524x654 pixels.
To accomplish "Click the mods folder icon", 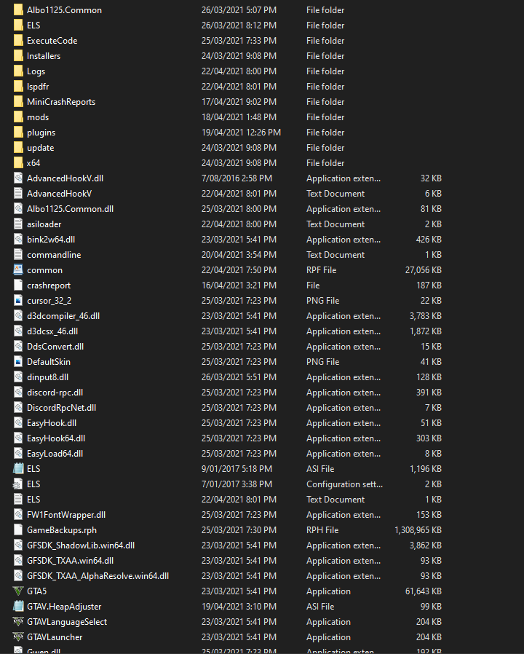I will click(x=18, y=117).
